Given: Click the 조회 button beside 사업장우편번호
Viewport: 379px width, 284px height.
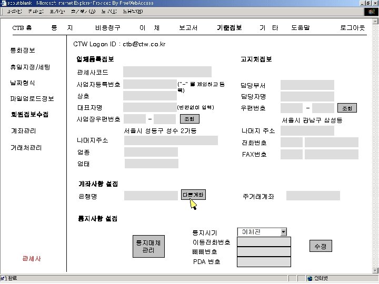Looking at the screenshot, I should coord(189,119).
